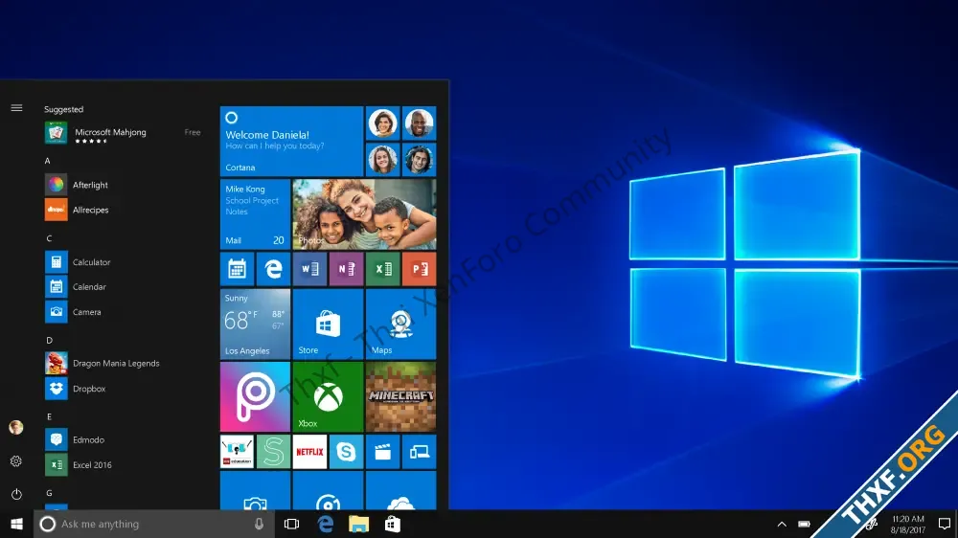Launch the PicsArt pink P tile

click(255, 397)
